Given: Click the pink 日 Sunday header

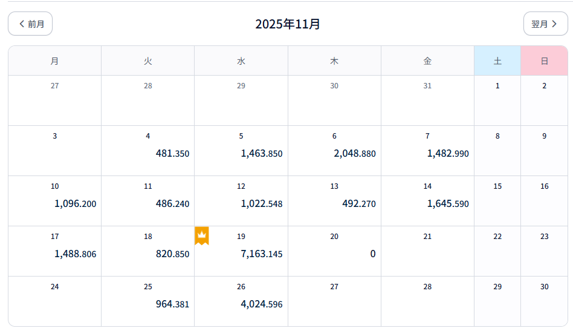Looking at the screenshot, I should (544, 61).
